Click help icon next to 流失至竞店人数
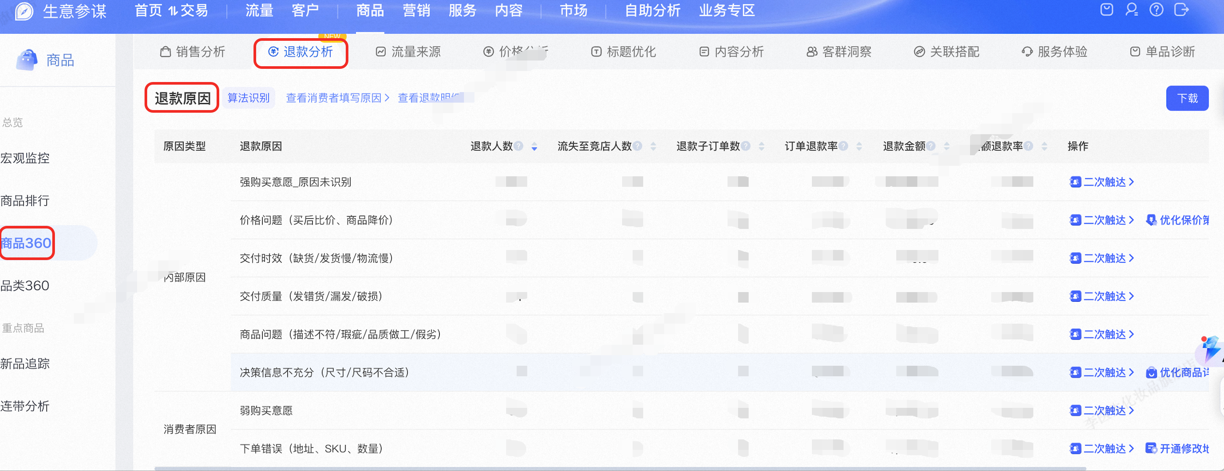The width and height of the screenshot is (1224, 471). 637,146
